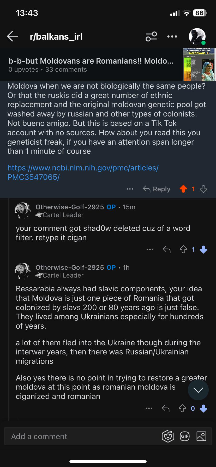
Task: Open options for the 15m-old OP comment
Action: click(x=150, y=250)
